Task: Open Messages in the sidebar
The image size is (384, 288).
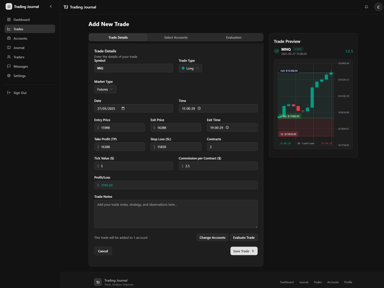Action: pos(30,66)
